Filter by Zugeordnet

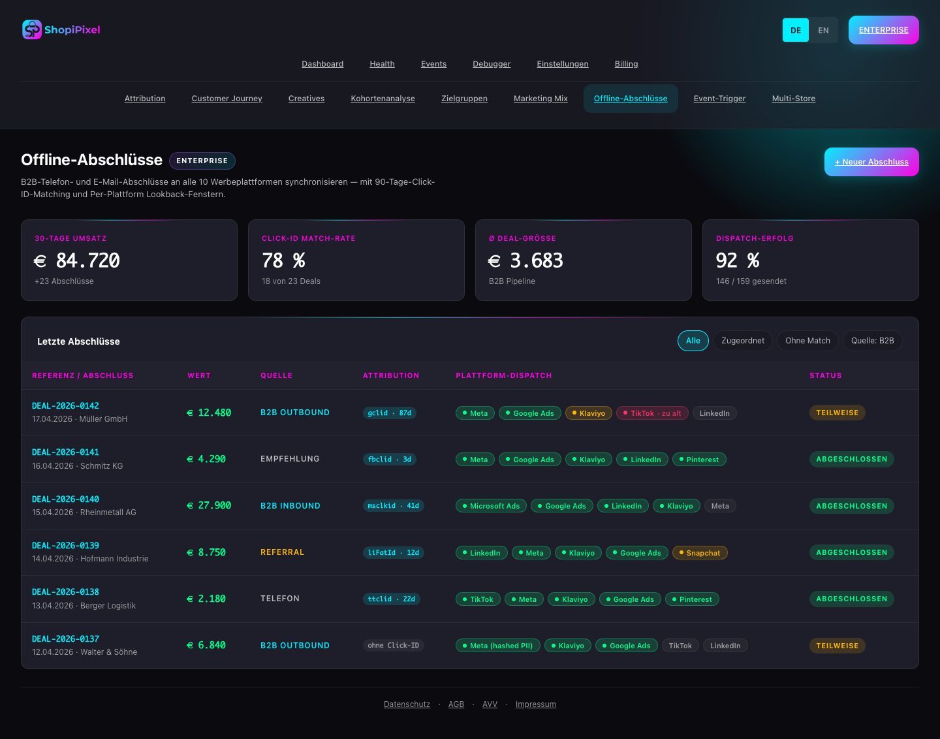(743, 341)
